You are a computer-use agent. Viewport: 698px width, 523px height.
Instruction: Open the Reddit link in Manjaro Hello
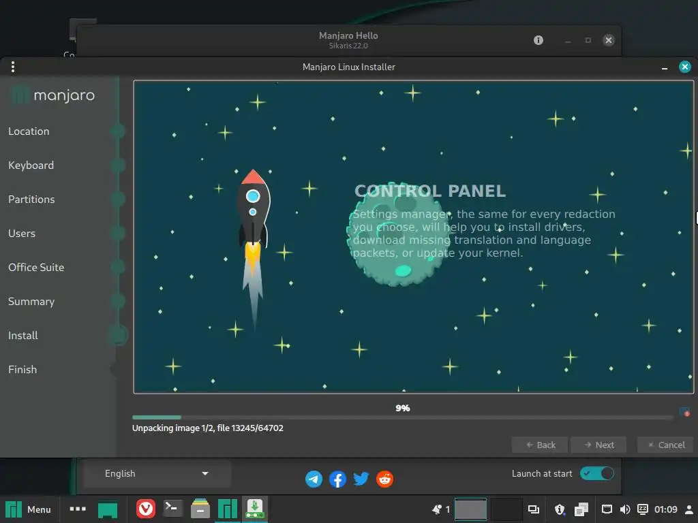click(x=384, y=479)
